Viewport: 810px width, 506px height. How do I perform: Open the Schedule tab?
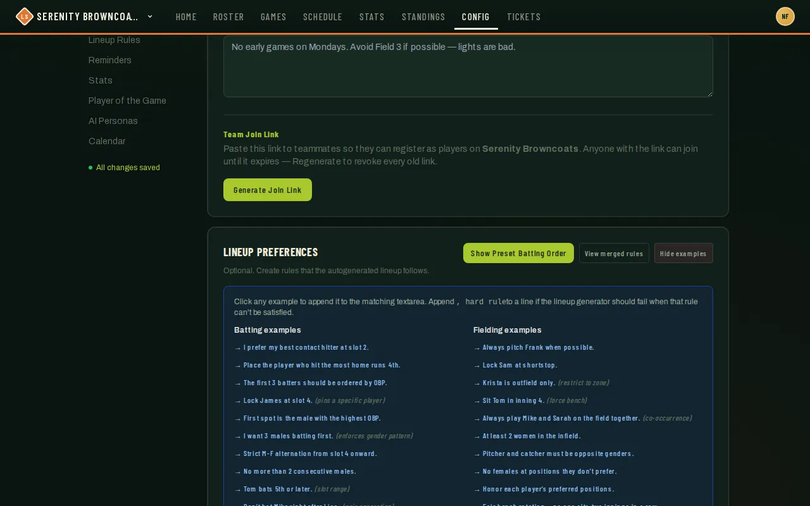tap(323, 16)
